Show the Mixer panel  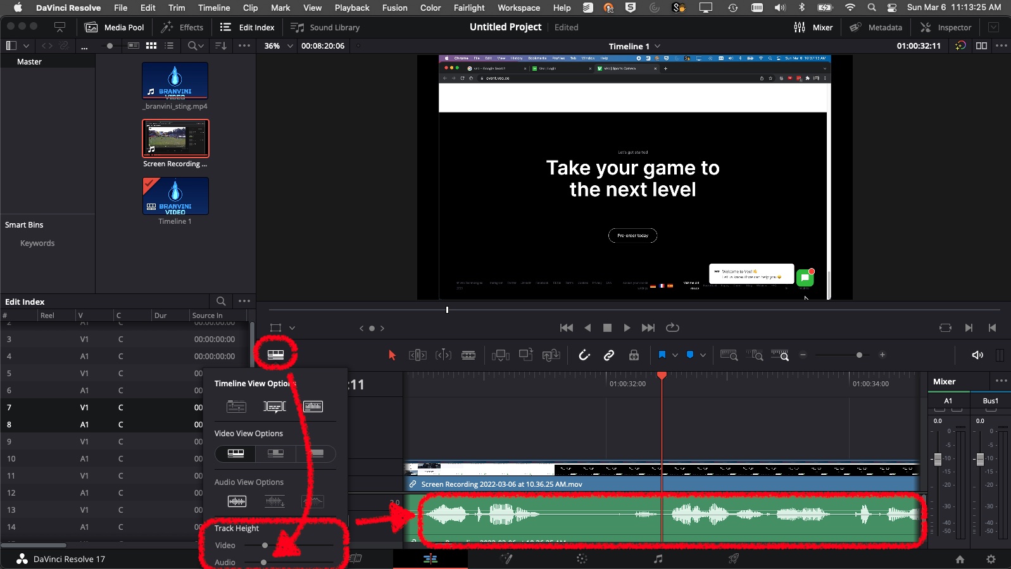click(x=813, y=27)
